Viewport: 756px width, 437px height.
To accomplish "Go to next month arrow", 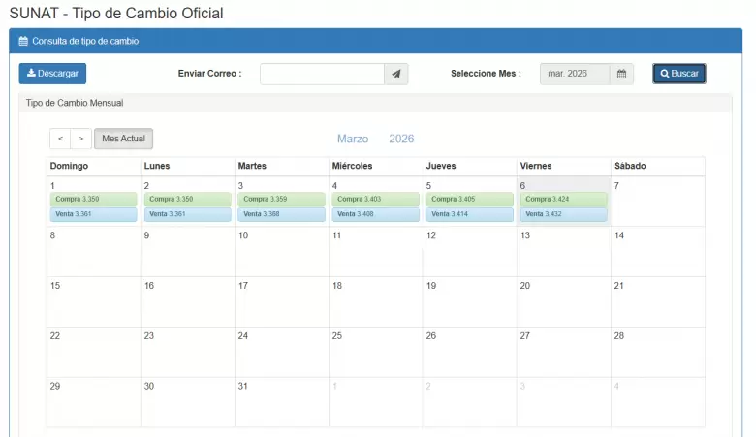I will coord(81,139).
